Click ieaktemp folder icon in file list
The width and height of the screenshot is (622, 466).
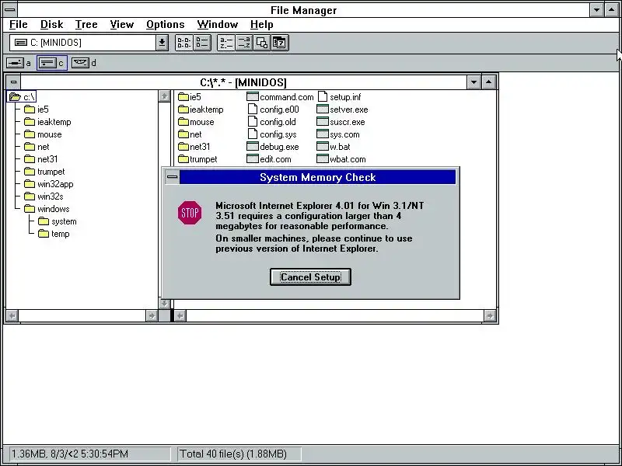coord(183,110)
